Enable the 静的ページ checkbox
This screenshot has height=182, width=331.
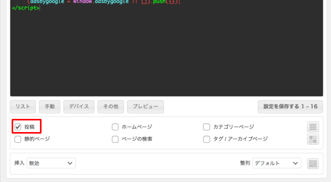coord(18,139)
